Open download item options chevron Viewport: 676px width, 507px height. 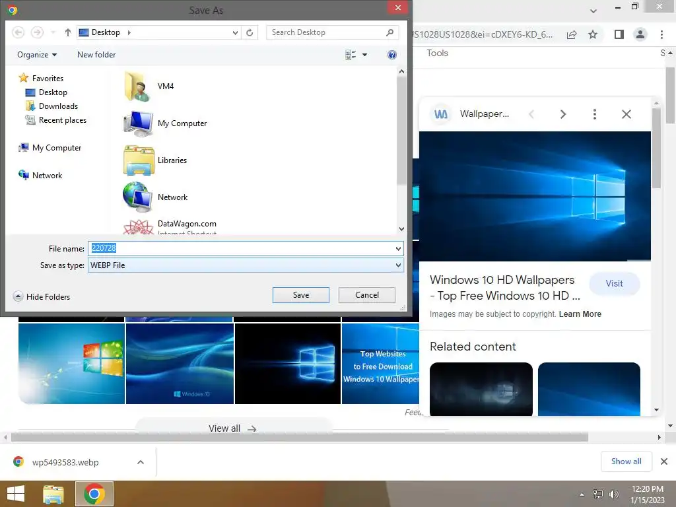141,462
